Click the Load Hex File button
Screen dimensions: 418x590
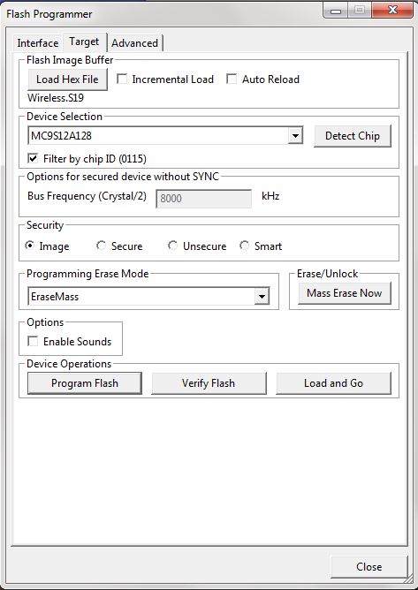click(x=67, y=79)
